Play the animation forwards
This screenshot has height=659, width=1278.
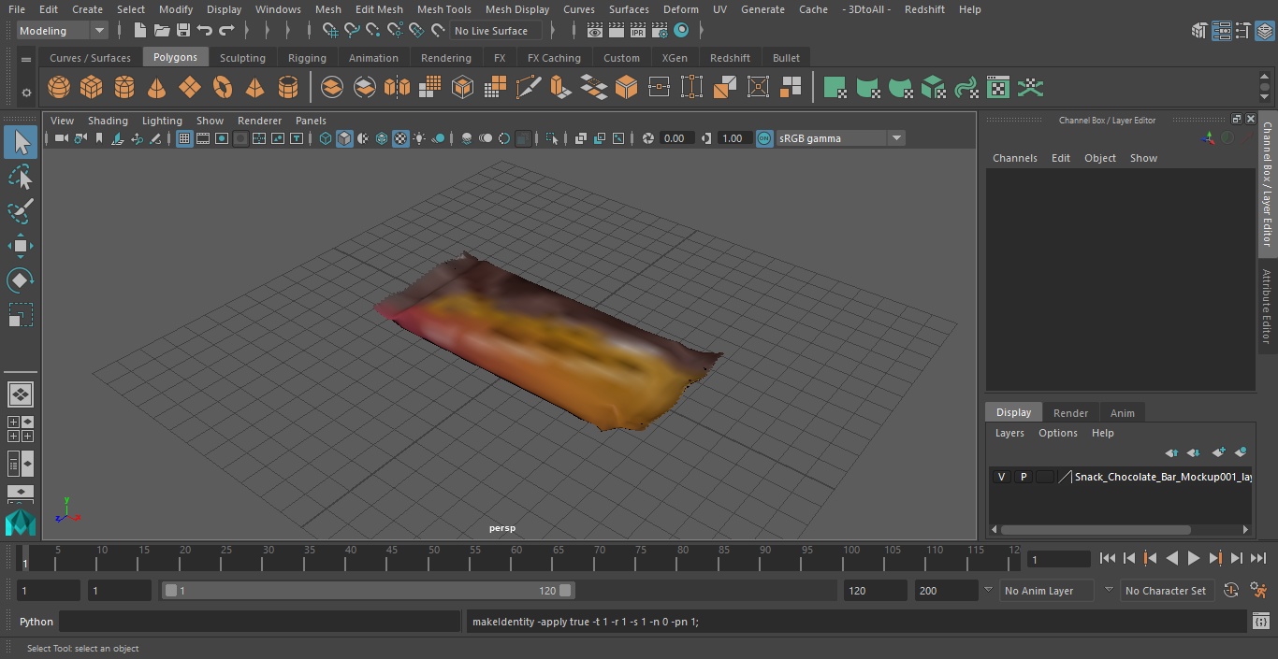pos(1193,558)
